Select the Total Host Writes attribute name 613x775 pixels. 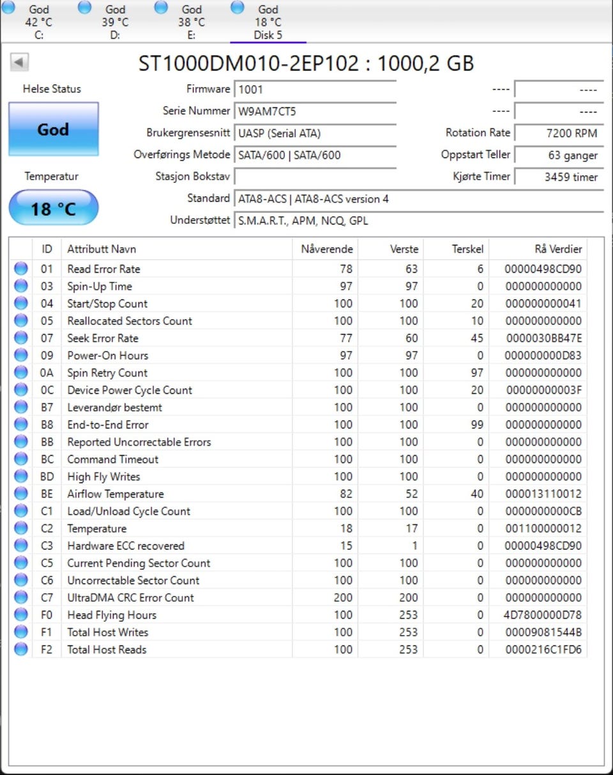(x=108, y=632)
